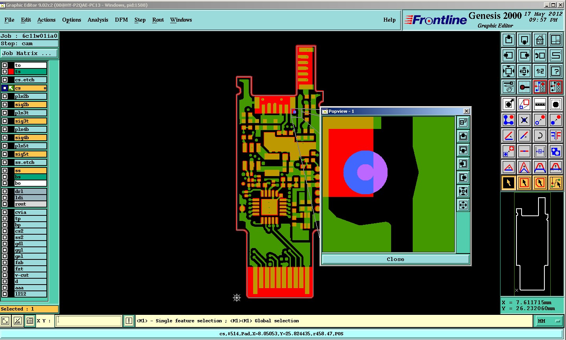Toggle display checkbox for layer 'cs.etch'

(x=5, y=80)
